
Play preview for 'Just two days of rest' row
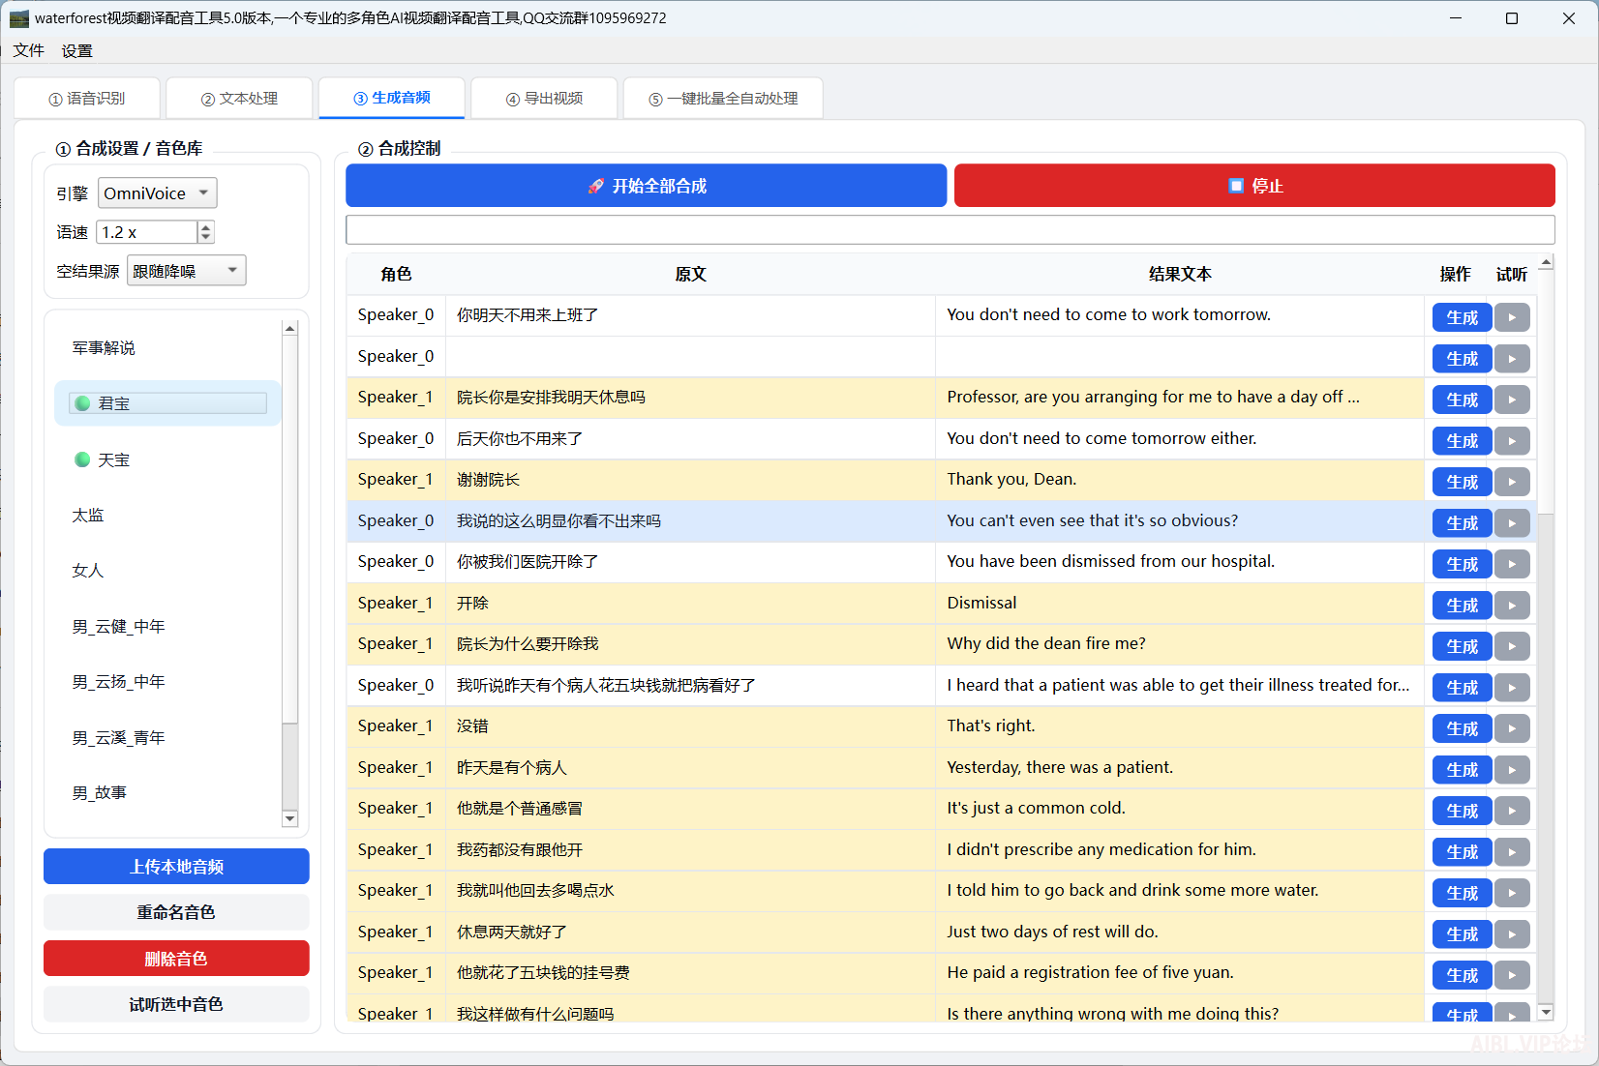point(1511,934)
